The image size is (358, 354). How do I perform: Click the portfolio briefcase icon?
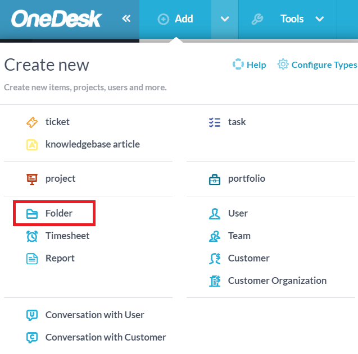pyautogui.click(x=215, y=180)
